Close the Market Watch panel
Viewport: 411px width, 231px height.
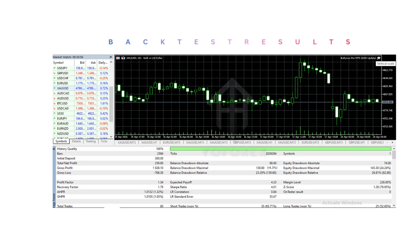(111, 57)
